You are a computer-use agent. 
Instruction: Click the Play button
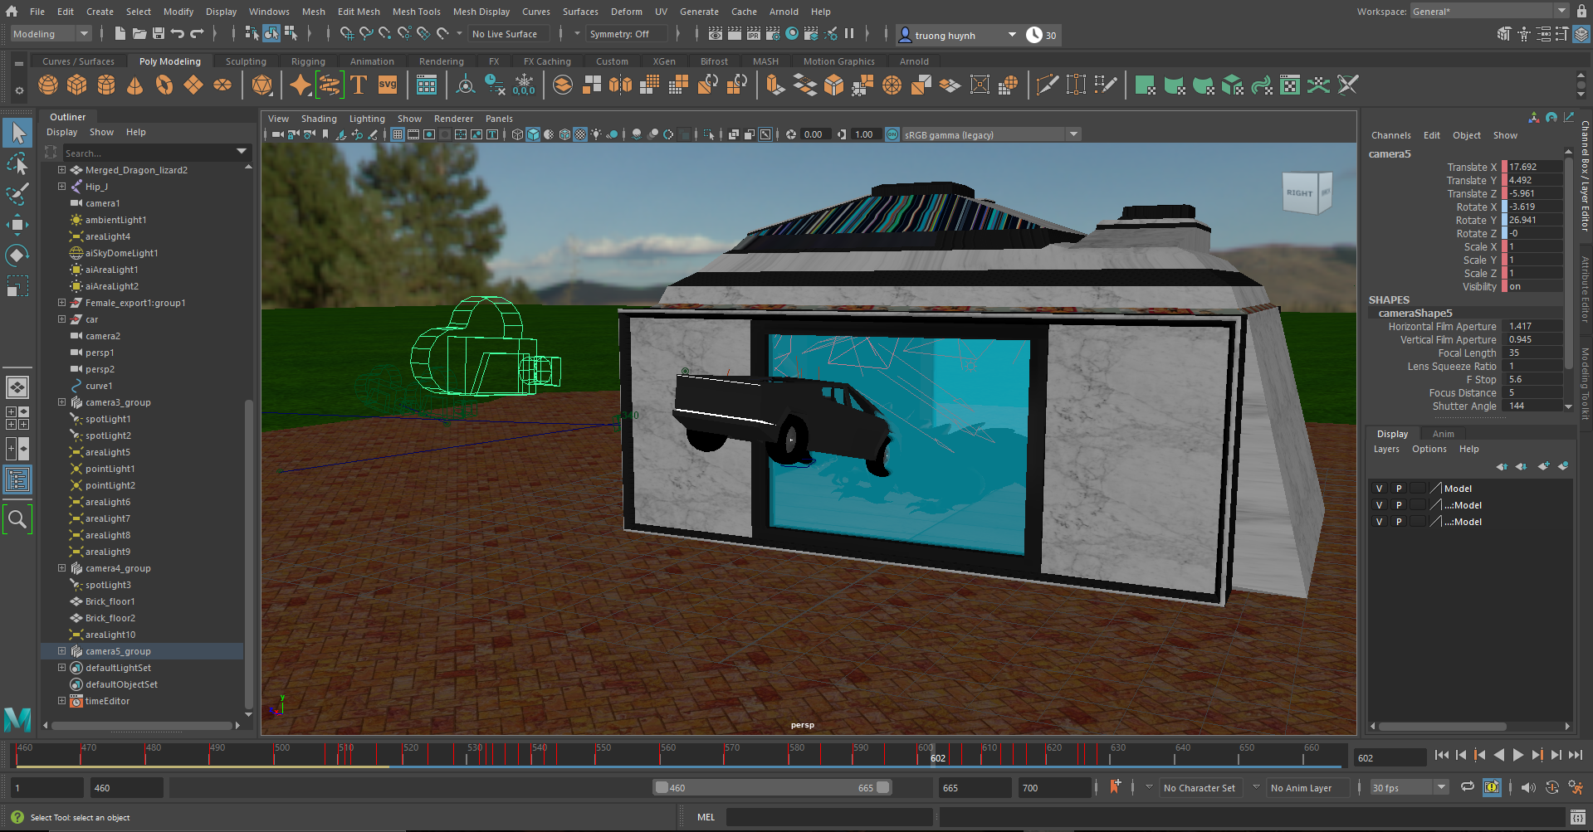click(1518, 756)
